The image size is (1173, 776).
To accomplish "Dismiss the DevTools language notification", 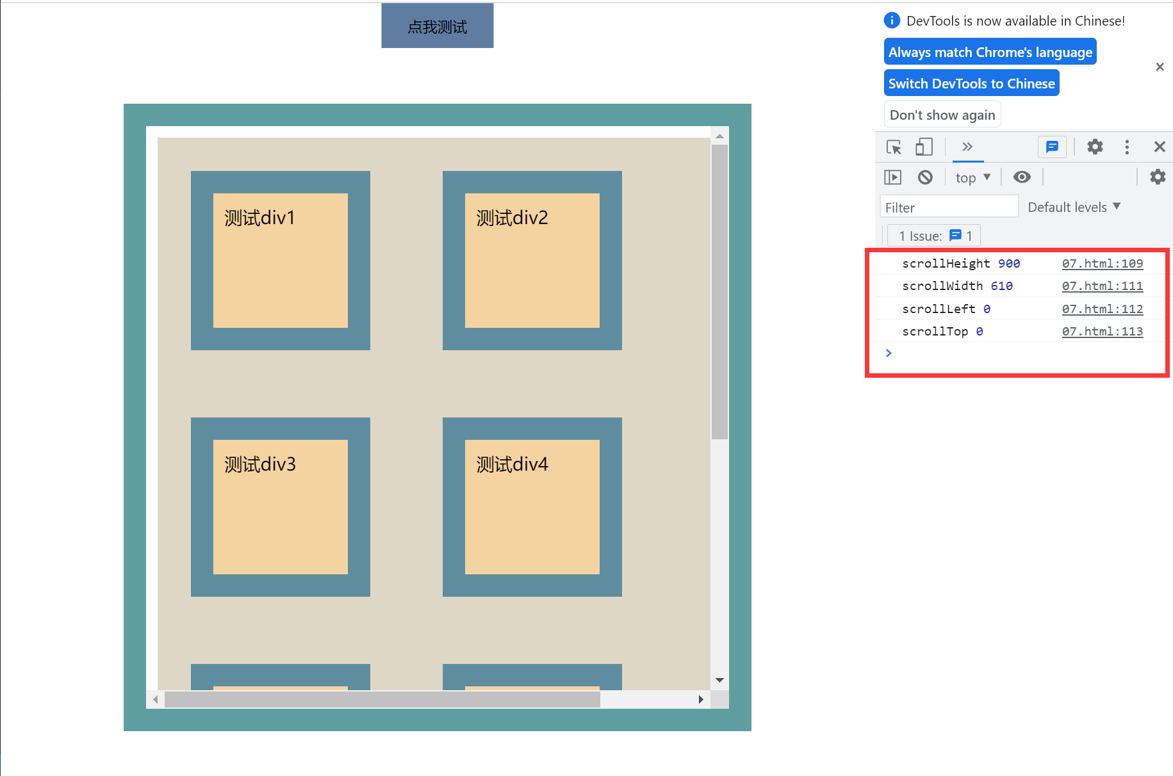I will [x=1160, y=67].
